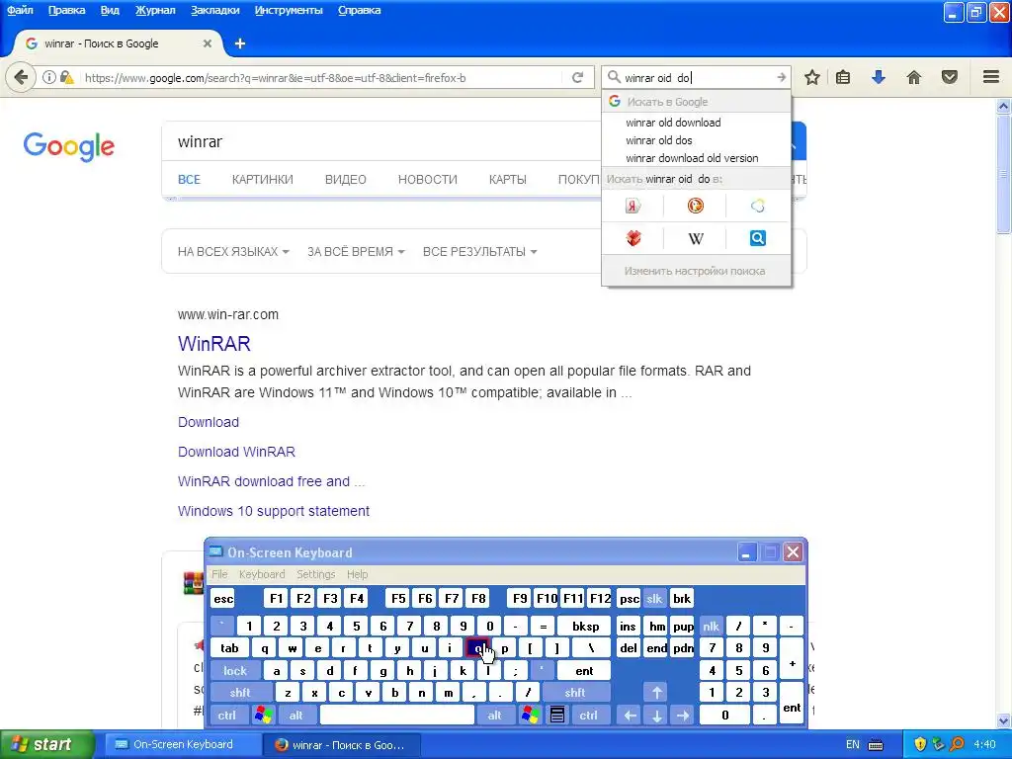Click the page scrollbar down arrow

point(1004,720)
